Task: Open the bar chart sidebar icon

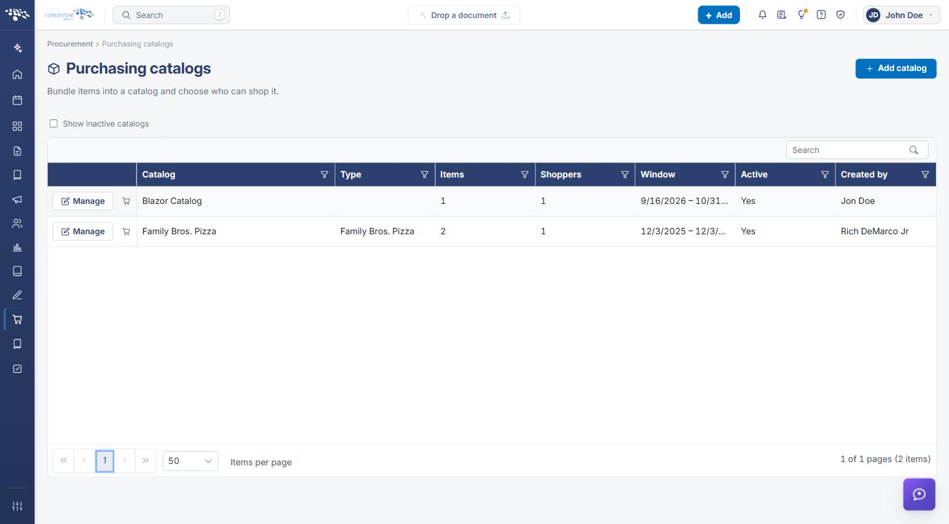Action: tap(17, 248)
